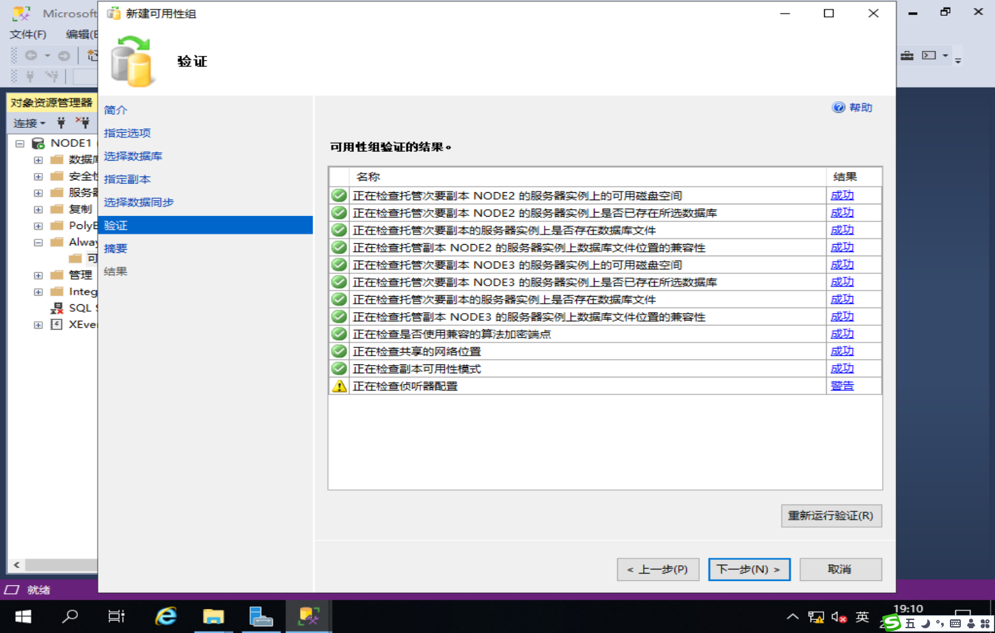Click the Navigate Forward arrow in SSMS toolbar

click(64, 55)
